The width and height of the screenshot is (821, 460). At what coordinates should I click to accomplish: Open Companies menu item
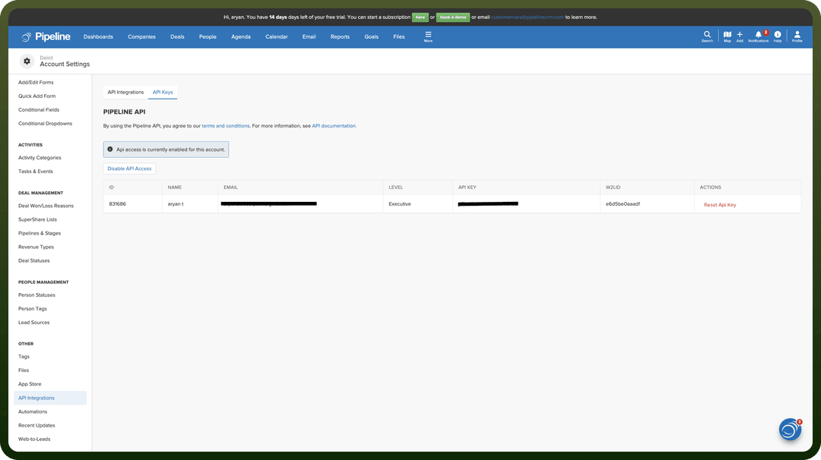click(141, 36)
